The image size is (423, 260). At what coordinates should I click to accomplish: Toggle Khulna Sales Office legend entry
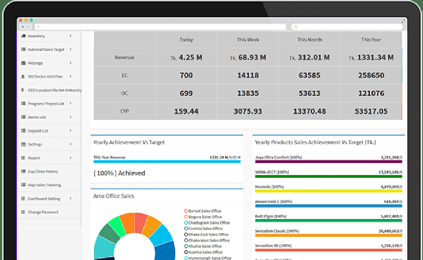tap(203, 246)
